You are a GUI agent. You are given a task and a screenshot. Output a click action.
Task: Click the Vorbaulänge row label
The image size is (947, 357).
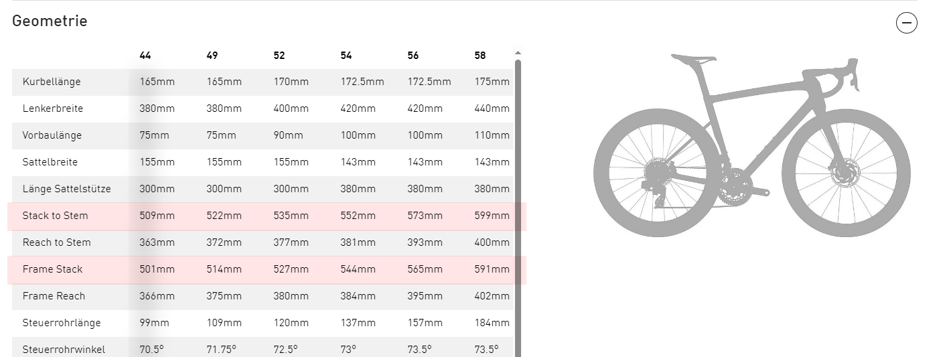pyautogui.click(x=52, y=135)
